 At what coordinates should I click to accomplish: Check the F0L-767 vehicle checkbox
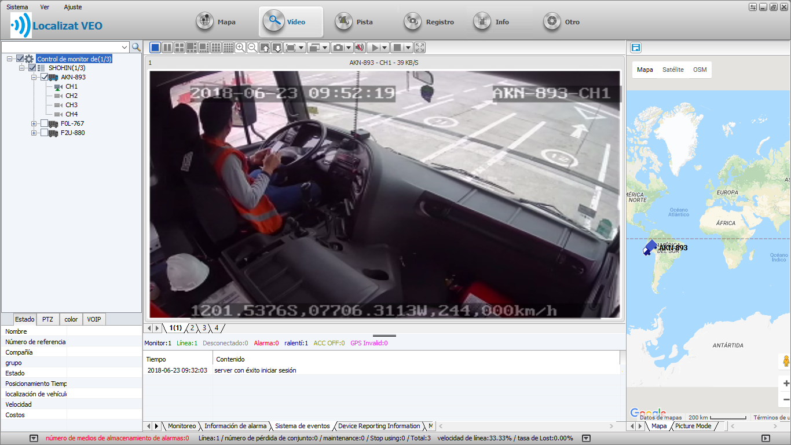coord(45,123)
